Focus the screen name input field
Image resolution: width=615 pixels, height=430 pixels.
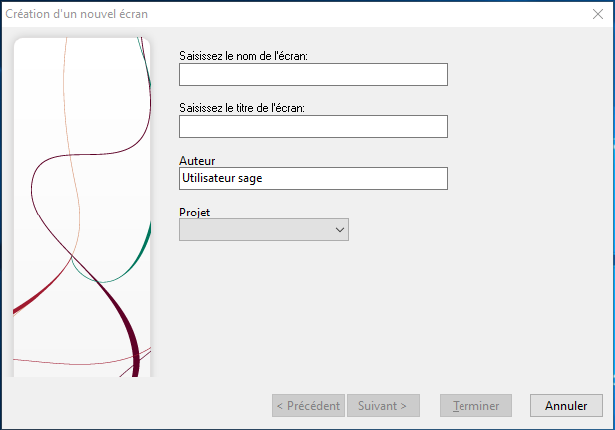(313, 74)
